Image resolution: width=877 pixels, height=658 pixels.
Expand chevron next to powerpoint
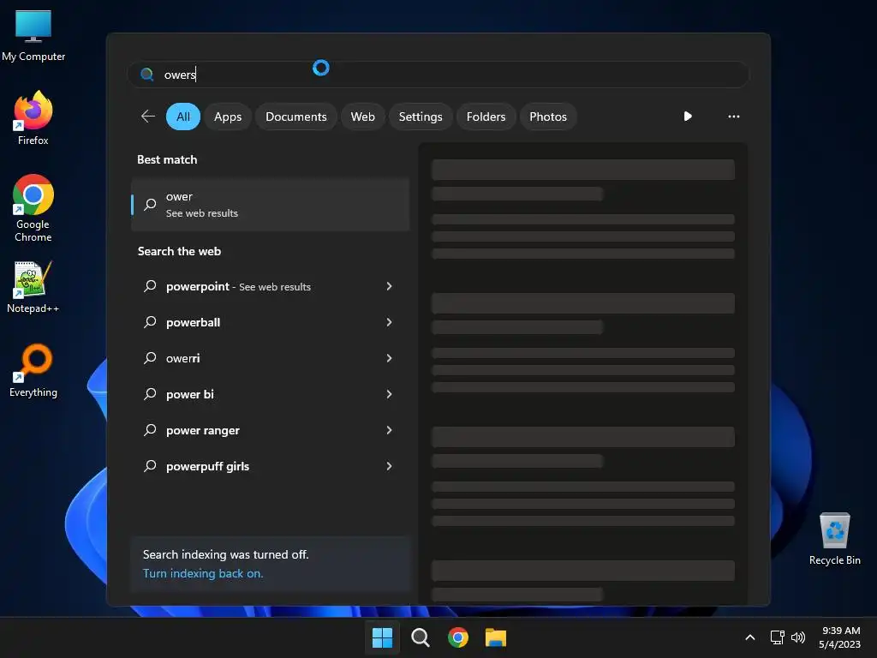click(x=390, y=286)
